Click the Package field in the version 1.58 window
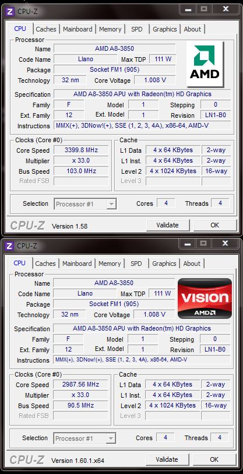 [x=115, y=69]
